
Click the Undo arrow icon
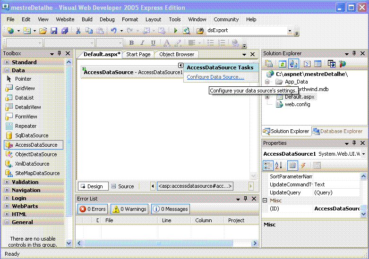[x=114, y=31]
